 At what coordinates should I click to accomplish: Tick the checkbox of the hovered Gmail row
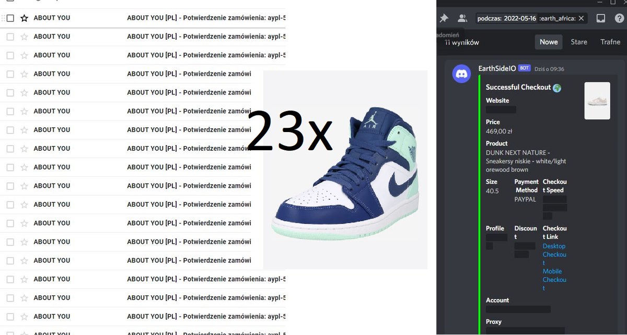point(10,18)
